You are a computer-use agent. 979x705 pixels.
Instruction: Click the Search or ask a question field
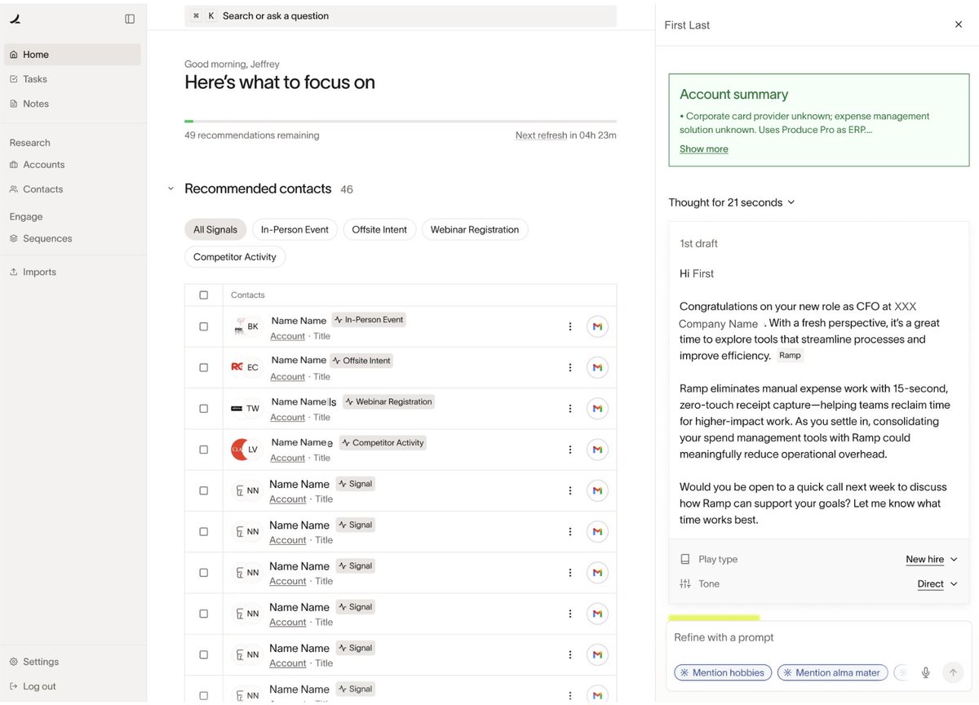(401, 16)
